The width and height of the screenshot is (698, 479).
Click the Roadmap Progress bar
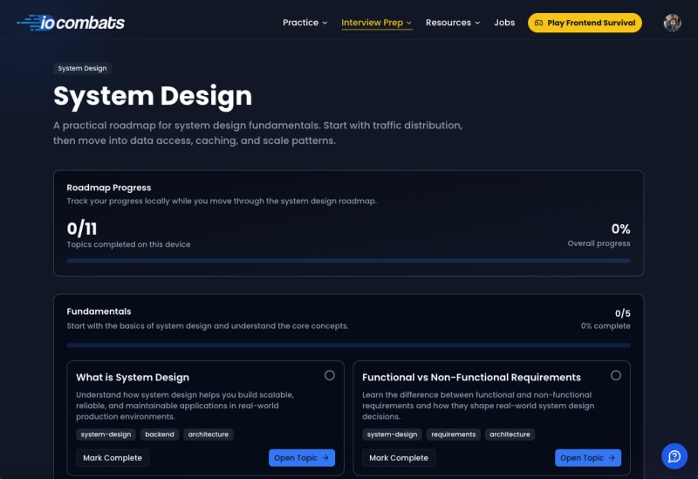(x=348, y=260)
